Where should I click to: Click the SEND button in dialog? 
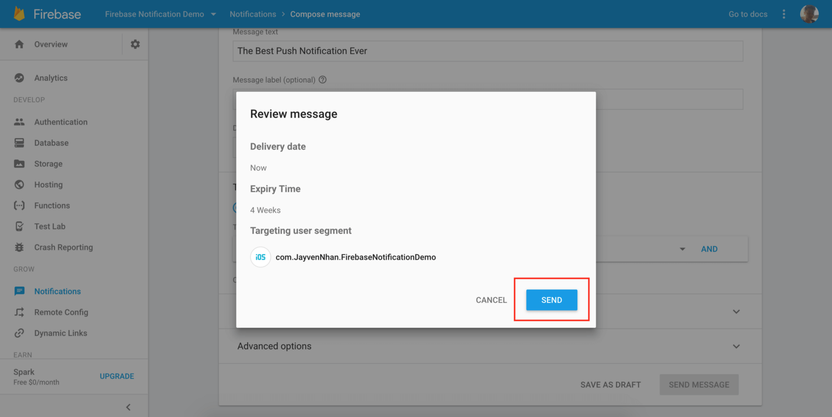[552, 300]
